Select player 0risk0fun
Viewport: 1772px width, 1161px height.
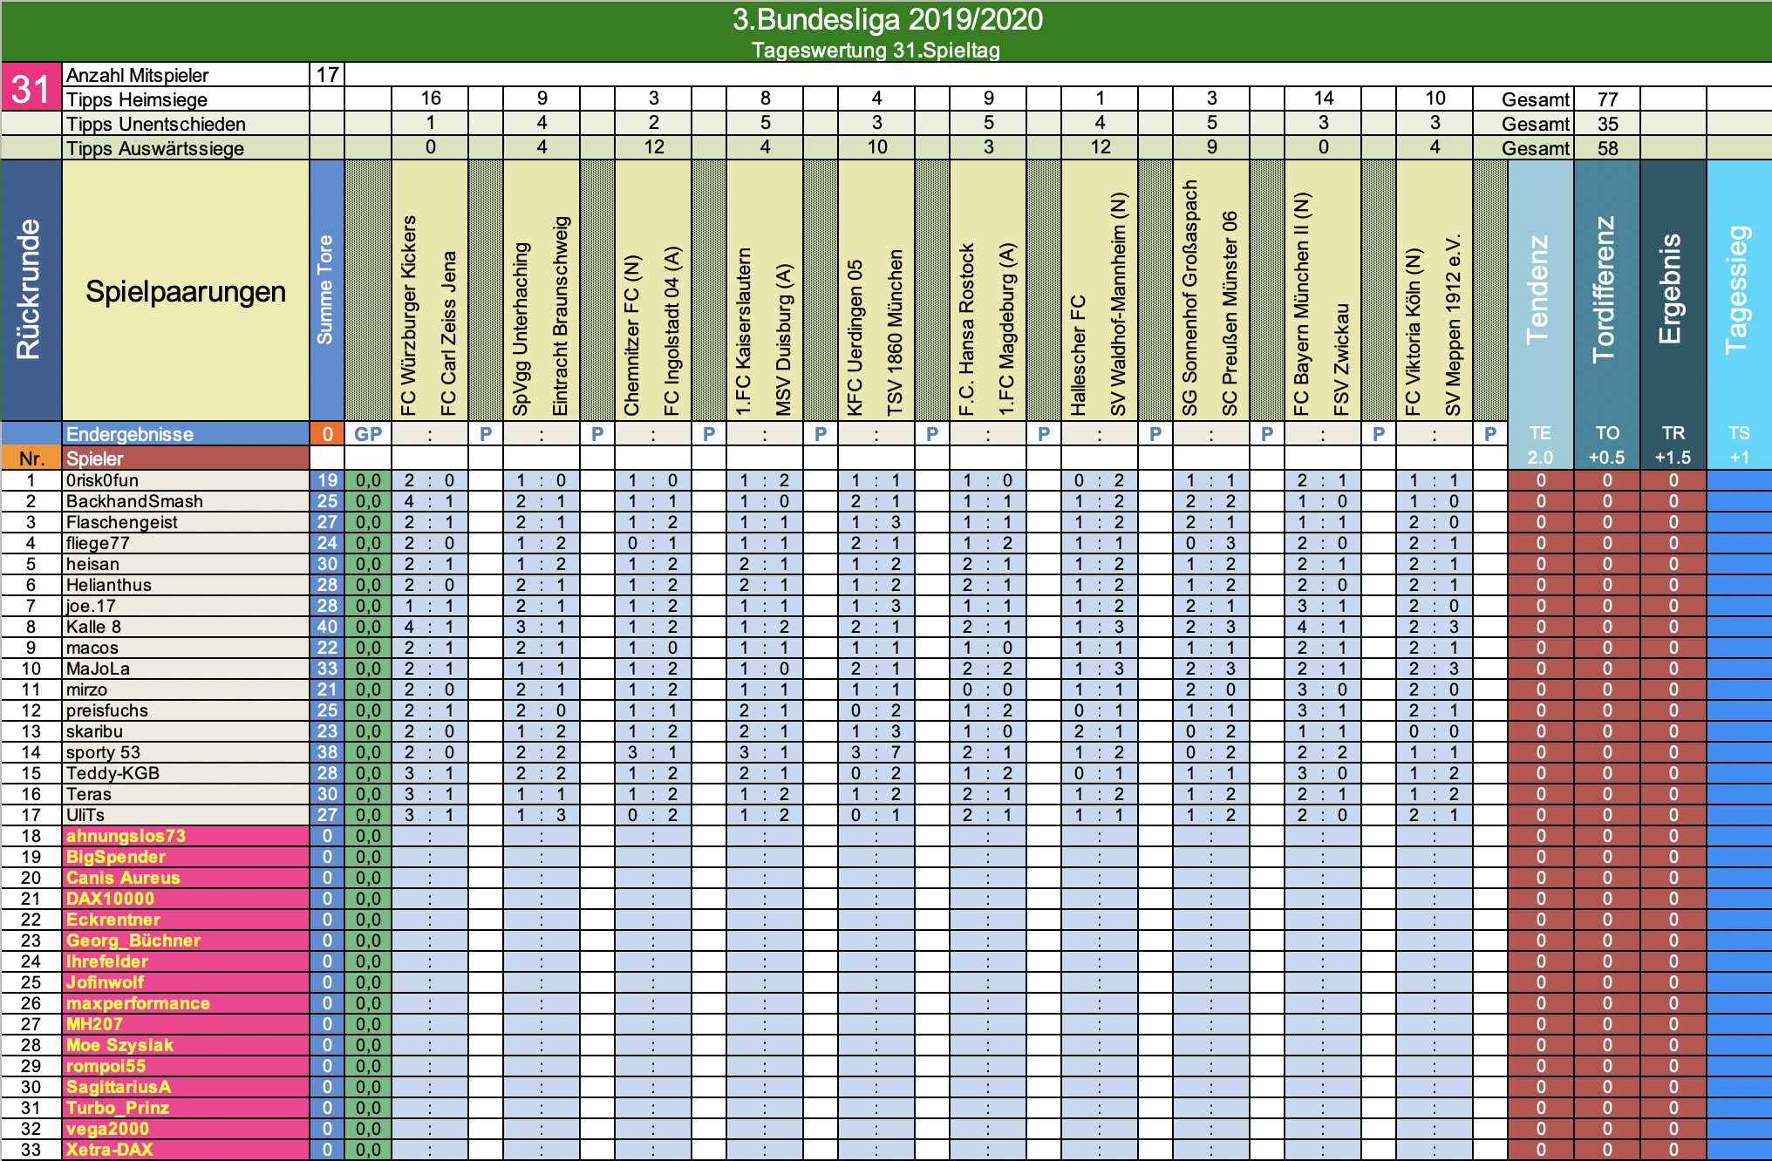click(x=102, y=480)
